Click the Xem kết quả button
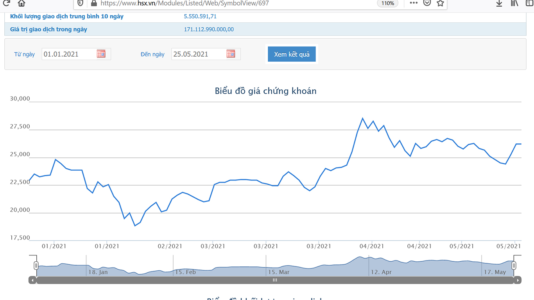Screen dimensions: 534x300 (292, 54)
